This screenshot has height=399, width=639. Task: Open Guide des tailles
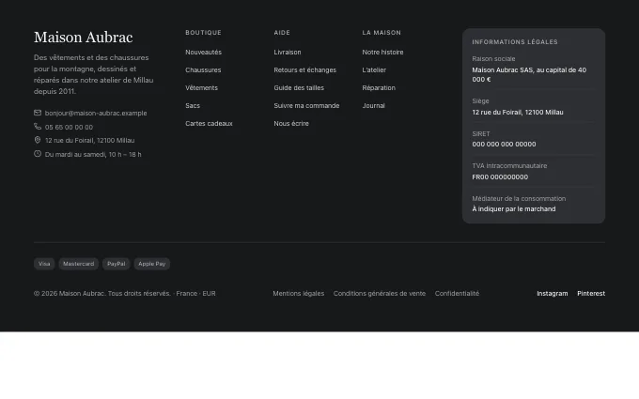point(299,88)
